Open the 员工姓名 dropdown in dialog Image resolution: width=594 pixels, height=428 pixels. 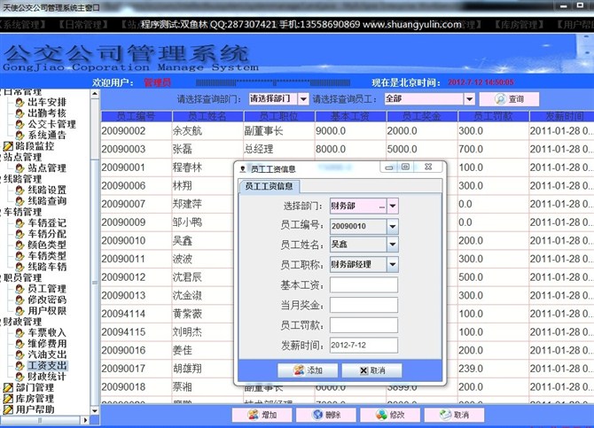[x=393, y=245]
